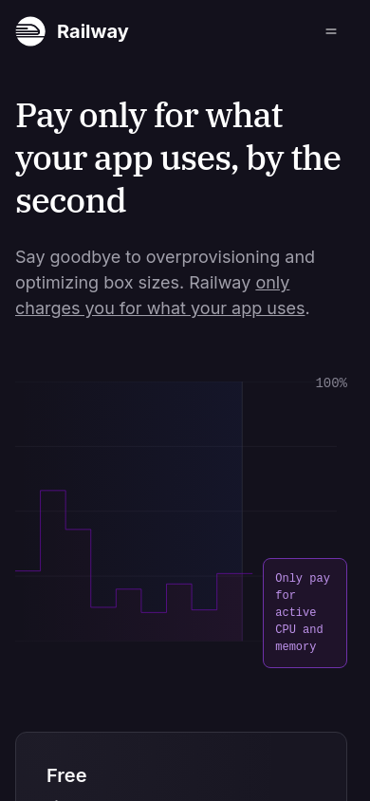Click the 'Pay only for what your app uses' heading
The width and height of the screenshot is (370, 801).
pyautogui.click(x=178, y=158)
